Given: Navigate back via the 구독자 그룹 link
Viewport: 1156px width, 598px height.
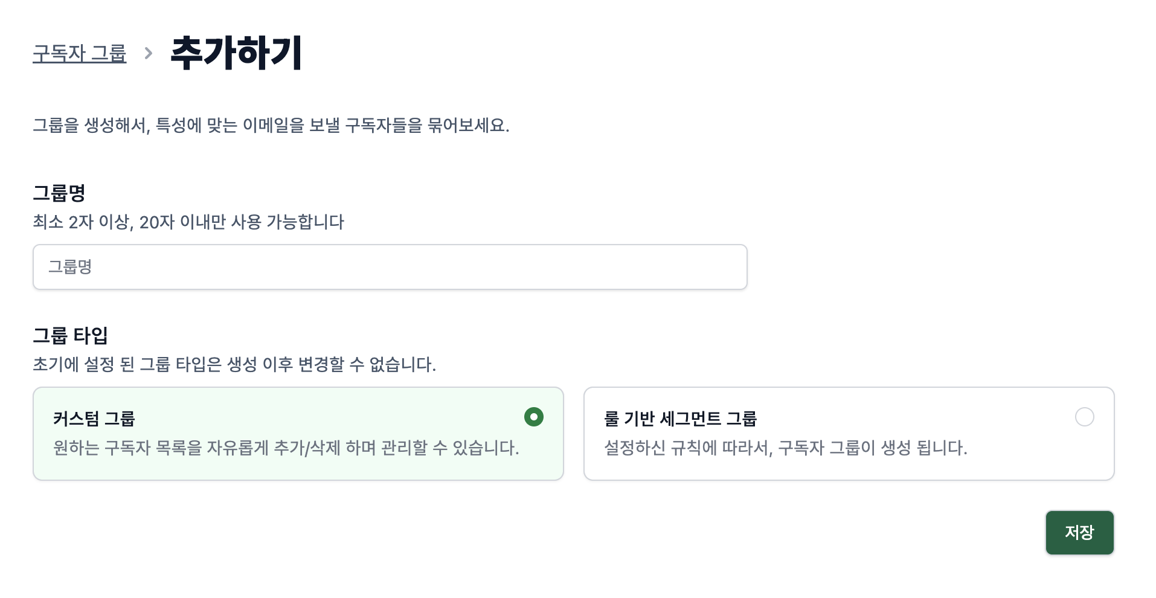Looking at the screenshot, I should pyautogui.click(x=79, y=54).
